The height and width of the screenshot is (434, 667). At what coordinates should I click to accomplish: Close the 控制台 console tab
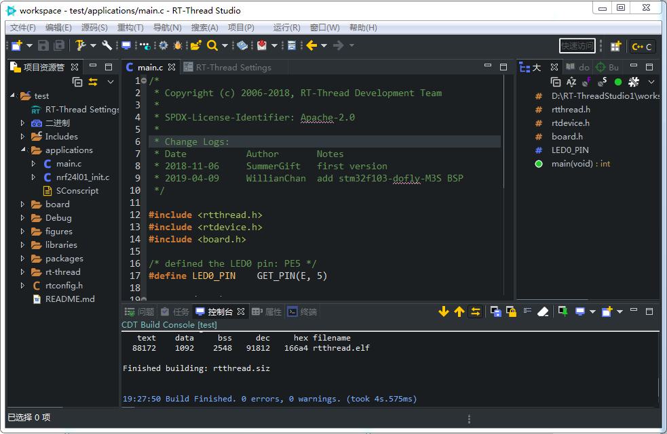(241, 311)
